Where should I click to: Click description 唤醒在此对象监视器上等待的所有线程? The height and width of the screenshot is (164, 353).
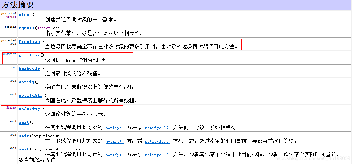[x=91, y=101]
